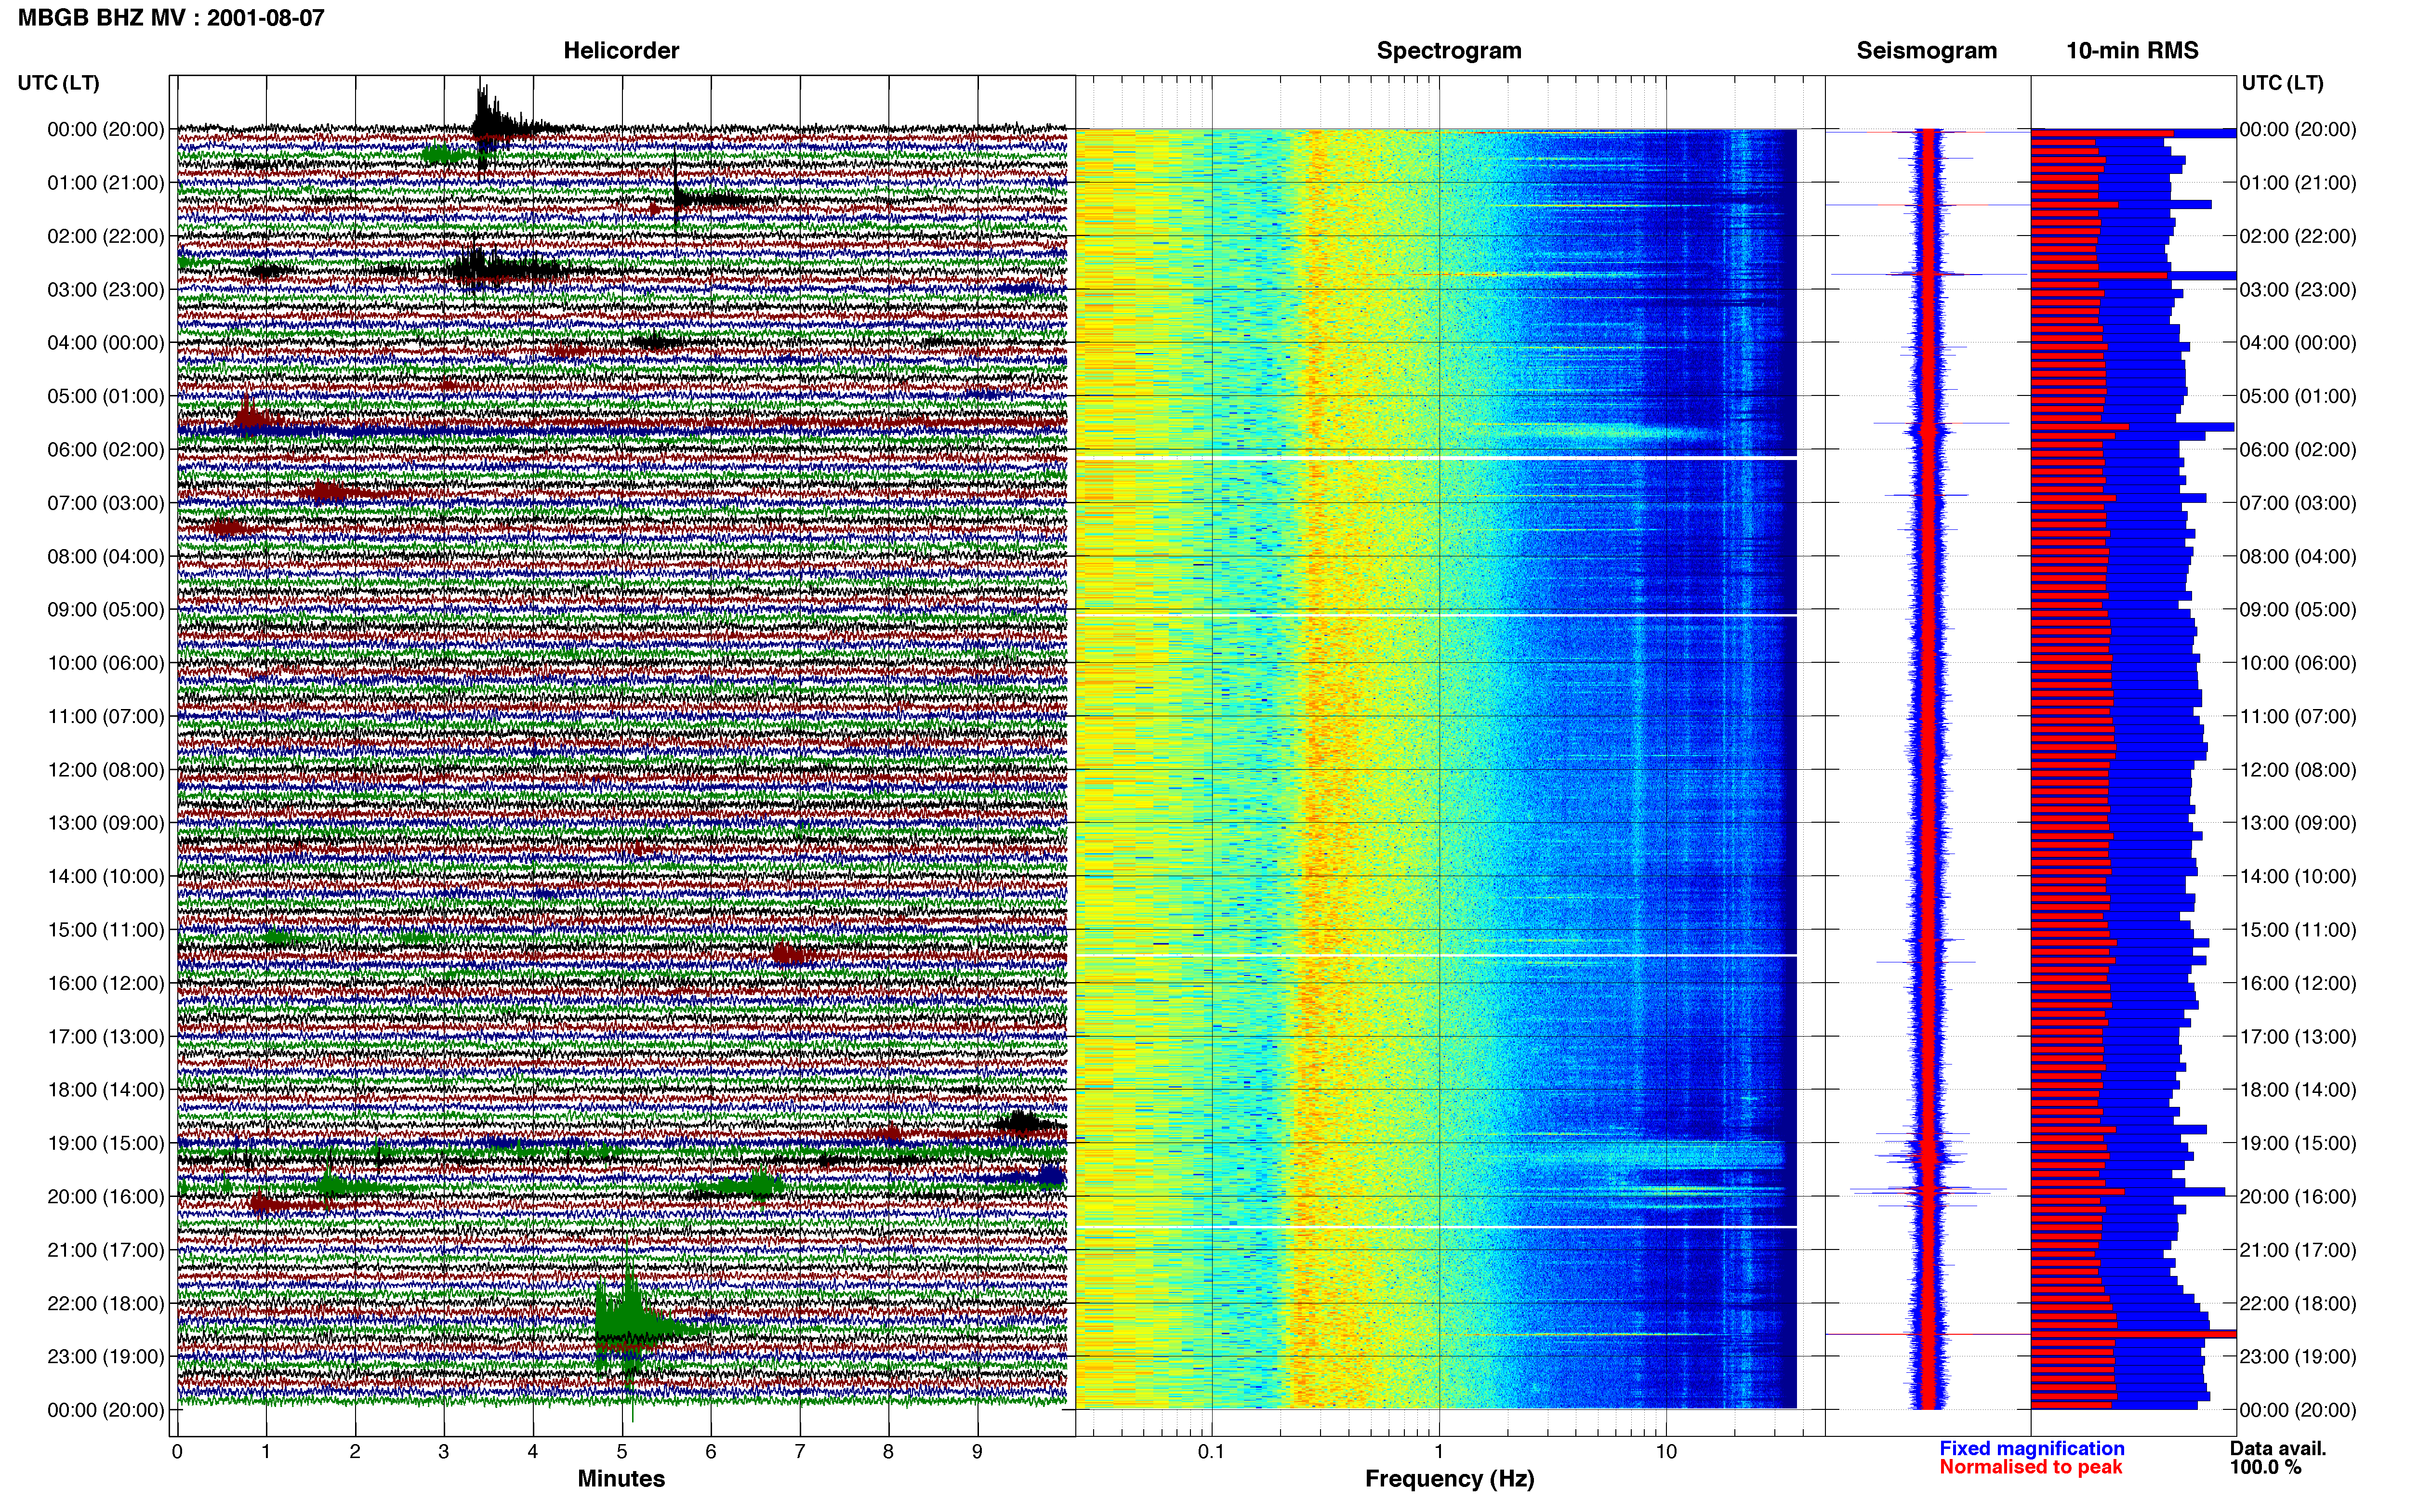This screenshot has height=1512, width=2418.
Task: Click the seismogram spike just before 20:00
Action: (x=1928, y=1190)
